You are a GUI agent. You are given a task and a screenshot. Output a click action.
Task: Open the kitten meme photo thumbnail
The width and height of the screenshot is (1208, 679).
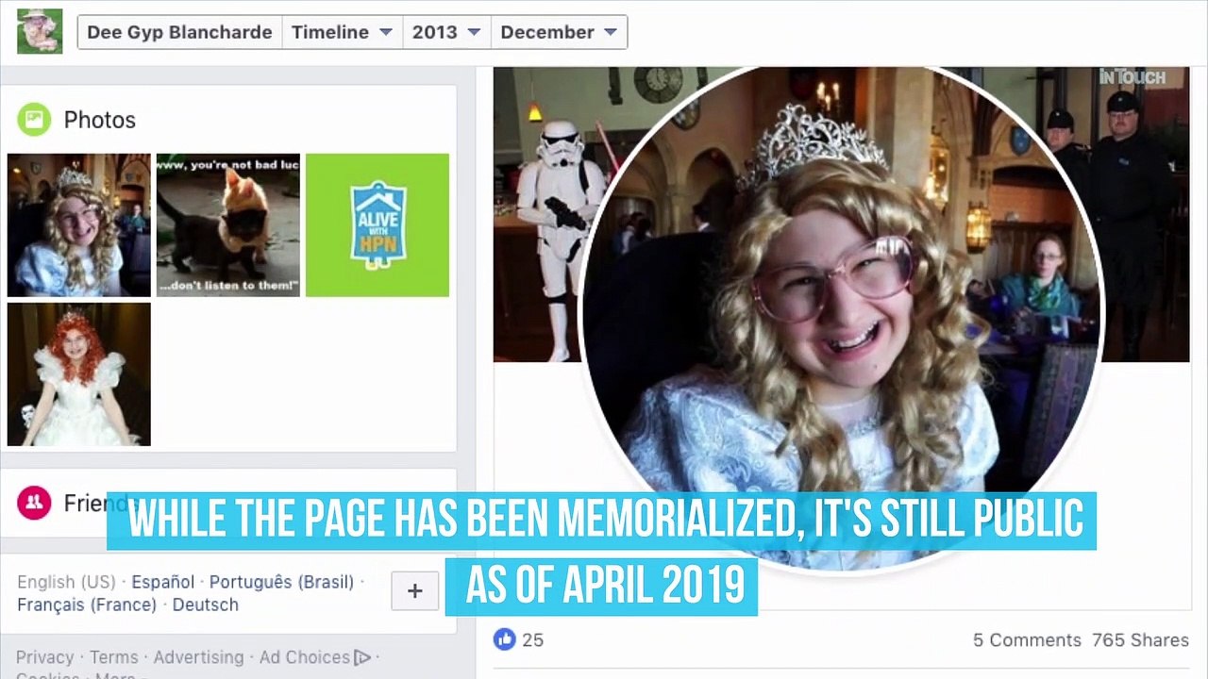pos(227,224)
